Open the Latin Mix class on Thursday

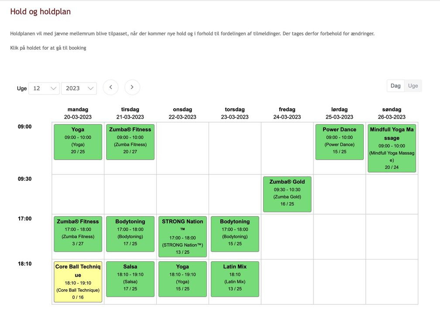click(235, 279)
